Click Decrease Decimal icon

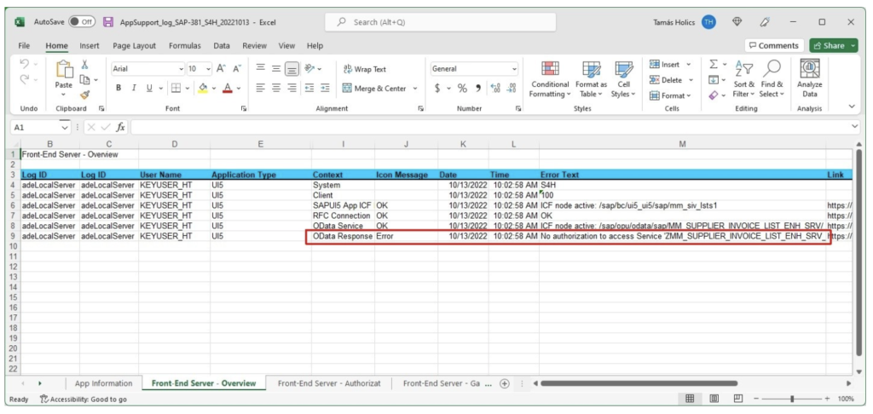(x=512, y=88)
